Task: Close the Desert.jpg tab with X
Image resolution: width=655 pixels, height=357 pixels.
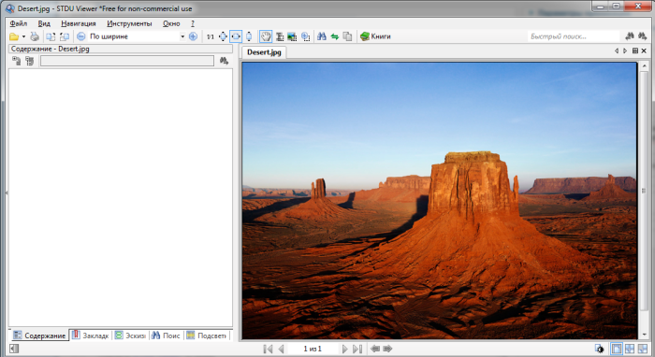Action: pos(644,50)
